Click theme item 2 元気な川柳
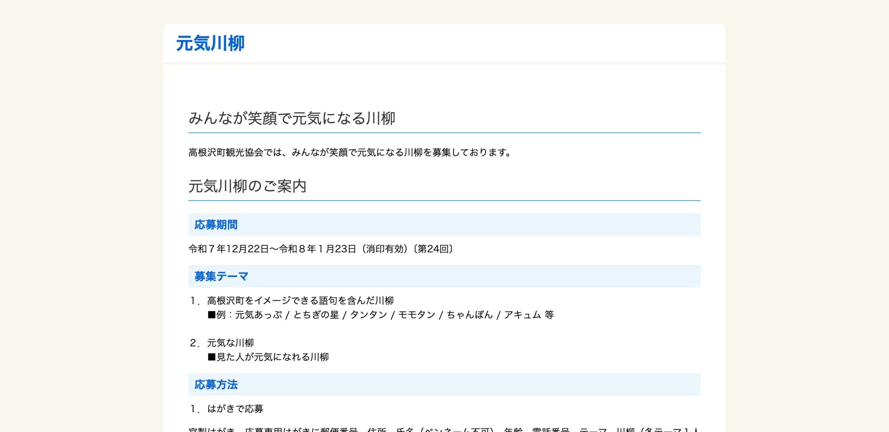 [x=230, y=343]
